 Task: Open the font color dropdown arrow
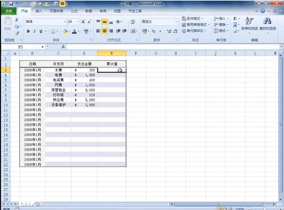(78, 31)
